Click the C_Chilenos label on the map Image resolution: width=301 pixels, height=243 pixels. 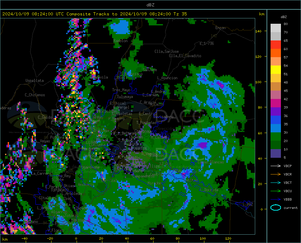(35, 95)
